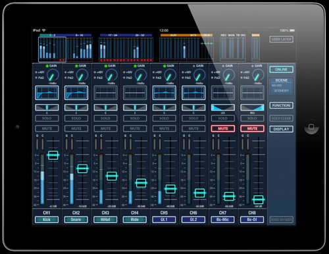The width and height of the screenshot is (329, 254).
Task: Click the CH6 fader handle
Action: (199, 193)
